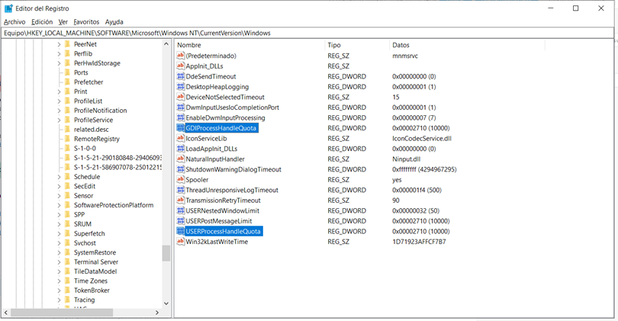Open the Ver menu

[x=63, y=22]
